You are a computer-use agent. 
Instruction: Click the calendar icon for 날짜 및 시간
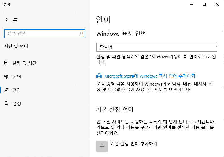(x=6, y=63)
